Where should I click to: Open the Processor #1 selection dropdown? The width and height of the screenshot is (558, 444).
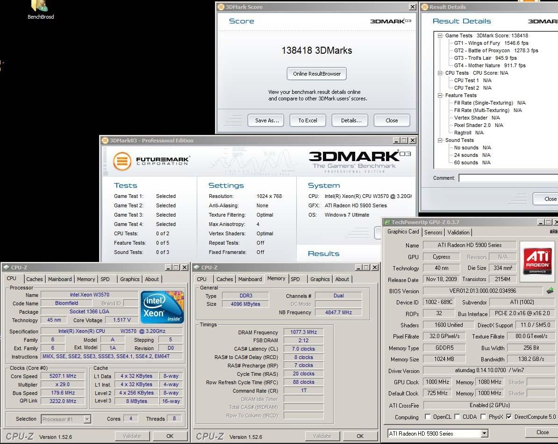(66, 419)
